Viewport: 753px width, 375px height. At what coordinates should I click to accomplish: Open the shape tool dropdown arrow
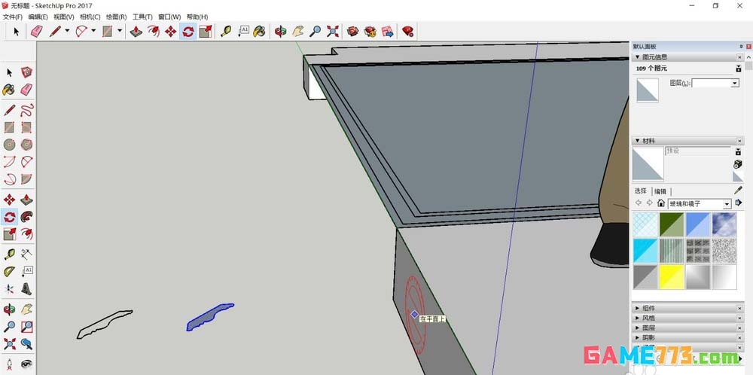pyautogui.click(x=120, y=31)
